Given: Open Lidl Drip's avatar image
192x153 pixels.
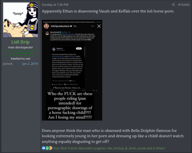Looking at the screenshot, I should click(x=21, y=20).
